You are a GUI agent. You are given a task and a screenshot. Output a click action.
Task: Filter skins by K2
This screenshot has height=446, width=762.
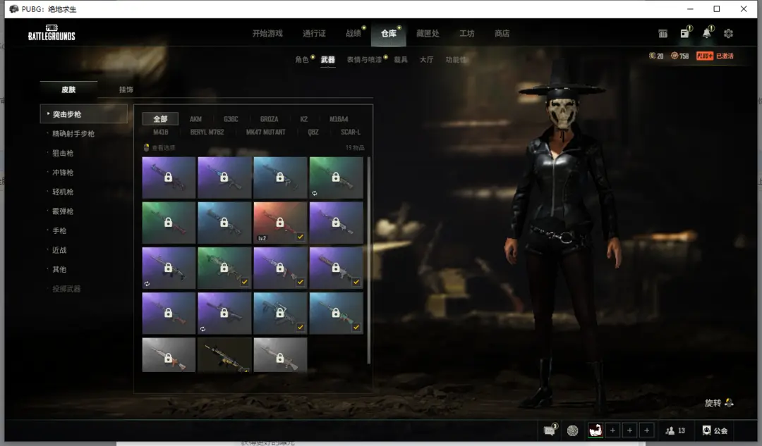point(303,119)
